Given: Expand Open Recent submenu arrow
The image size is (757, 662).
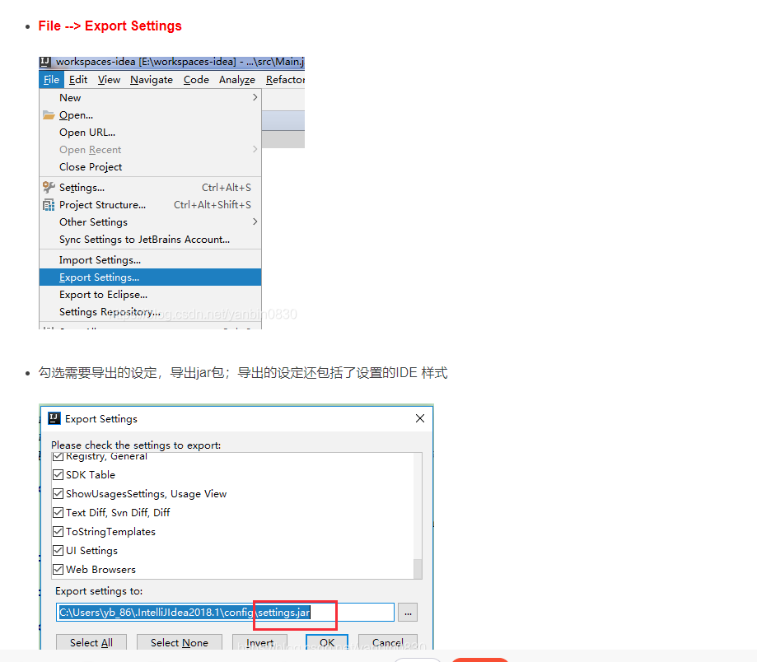Looking at the screenshot, I should pos(255,150).
